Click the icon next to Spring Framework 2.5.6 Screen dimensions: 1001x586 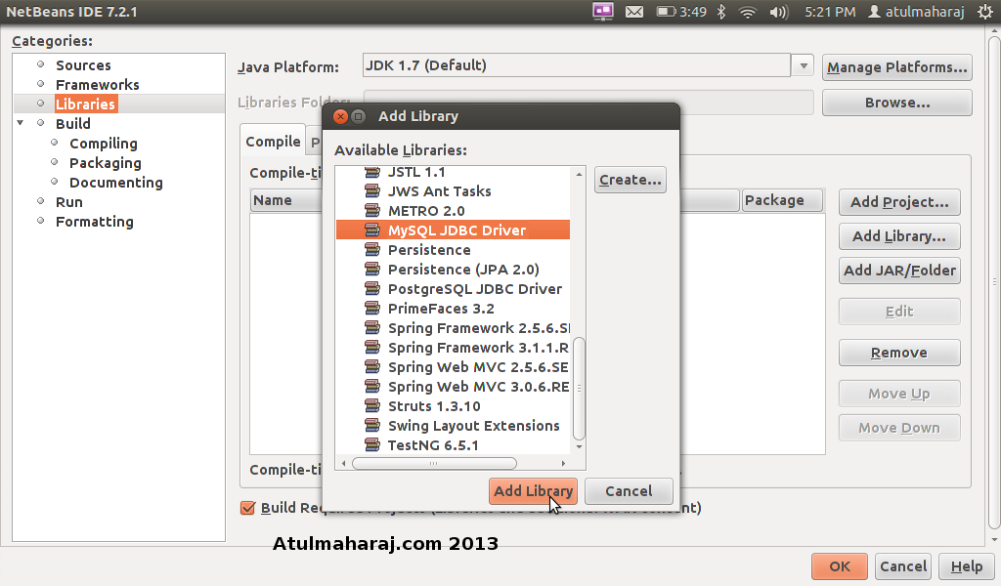tap(372, 328)
